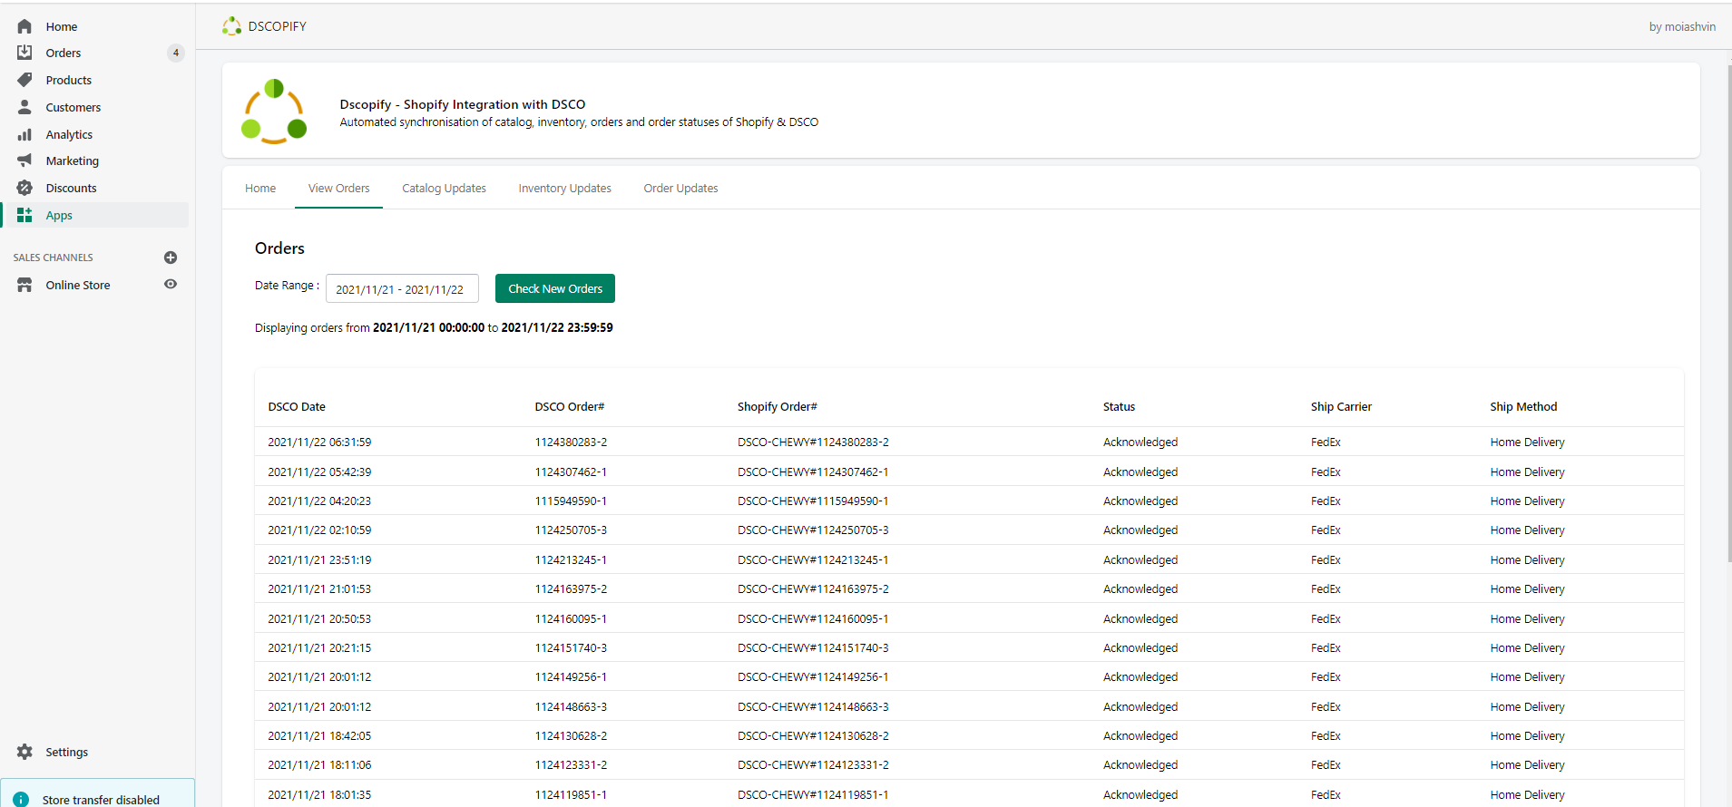Click FedEx carrier for order 1124307462-1

(1326, 472)
